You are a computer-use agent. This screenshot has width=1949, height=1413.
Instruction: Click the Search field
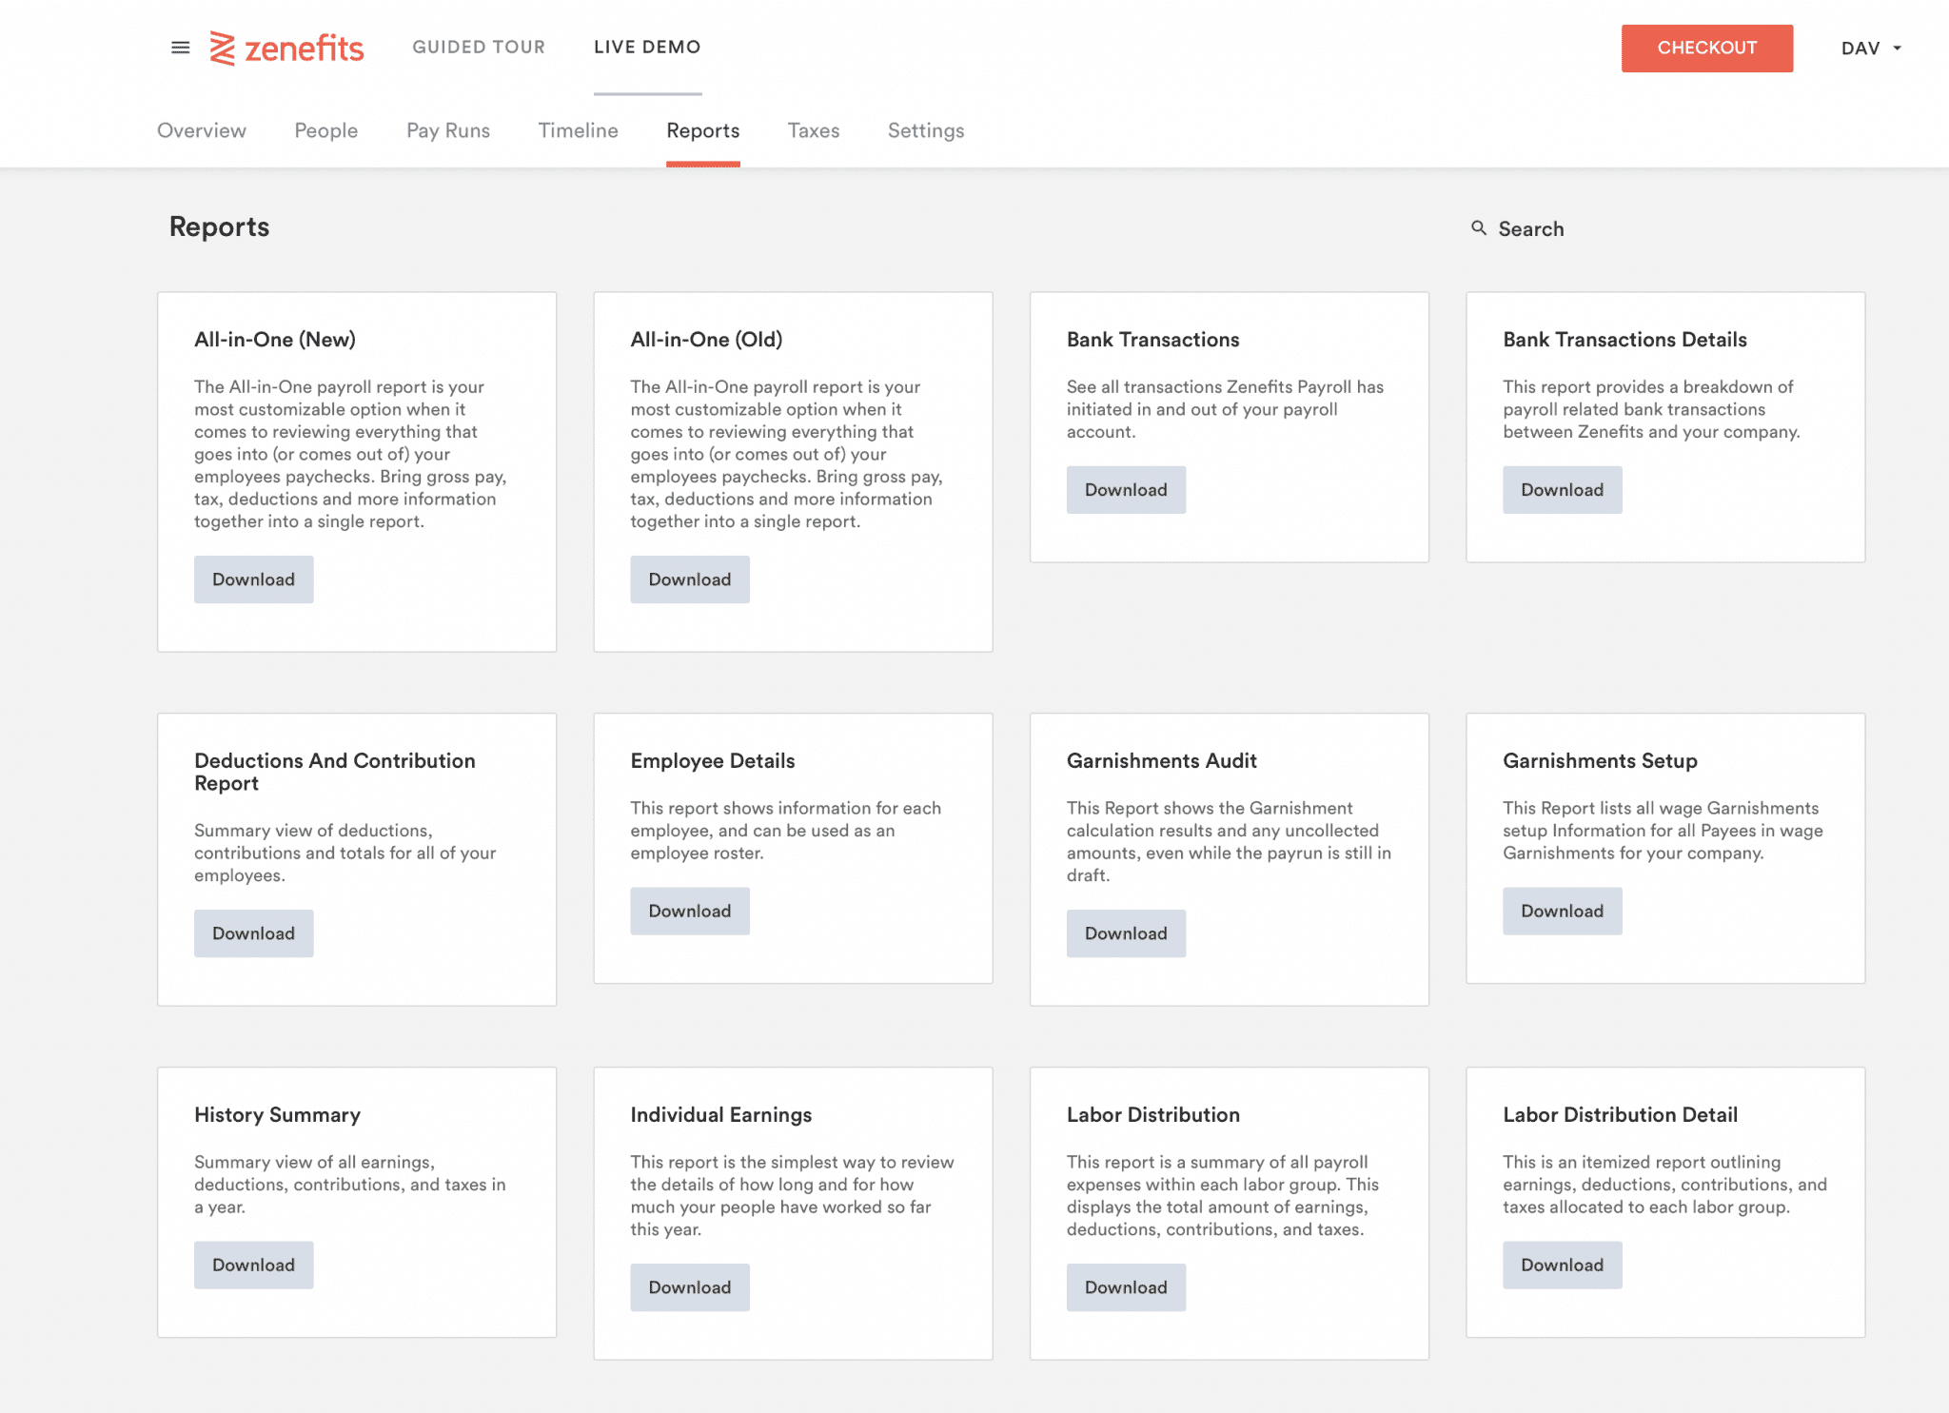[x=1530, y=228]
